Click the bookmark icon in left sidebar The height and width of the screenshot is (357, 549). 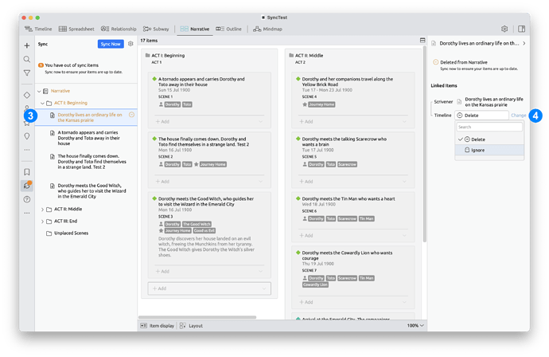[x=27, y=171]
